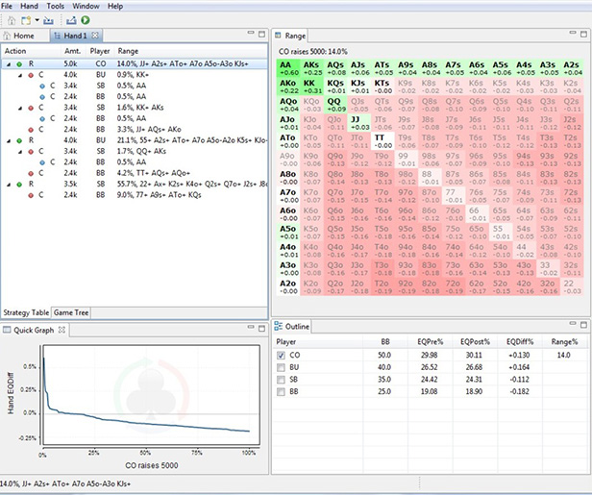This screenshot has height=495, width=592.
Task: Enable the SB checkbox in Outline
Action: click(281, 379)
